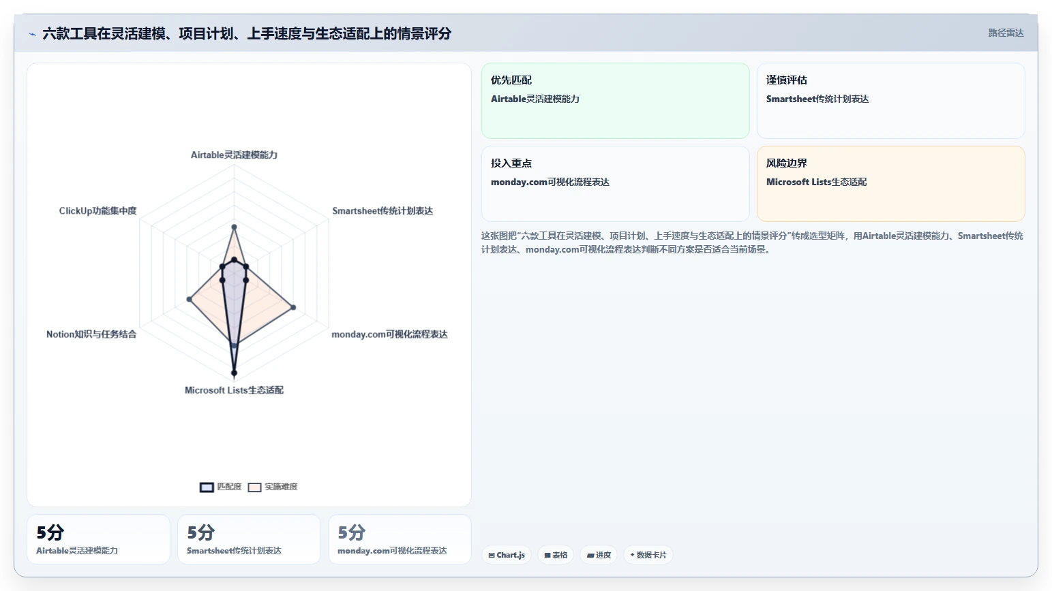Click the Notion知识与任务结合 radar axis label
The height and width of the screenshot is (591, 1052).
pyautogui.click(x=91, y=334)
